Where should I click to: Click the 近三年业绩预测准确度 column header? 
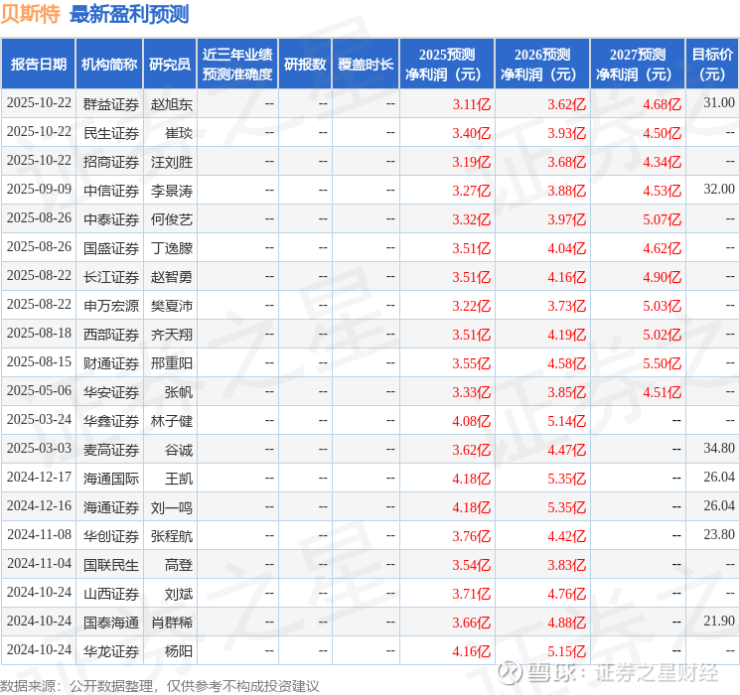pyautogui.click(x=237, y=64)
